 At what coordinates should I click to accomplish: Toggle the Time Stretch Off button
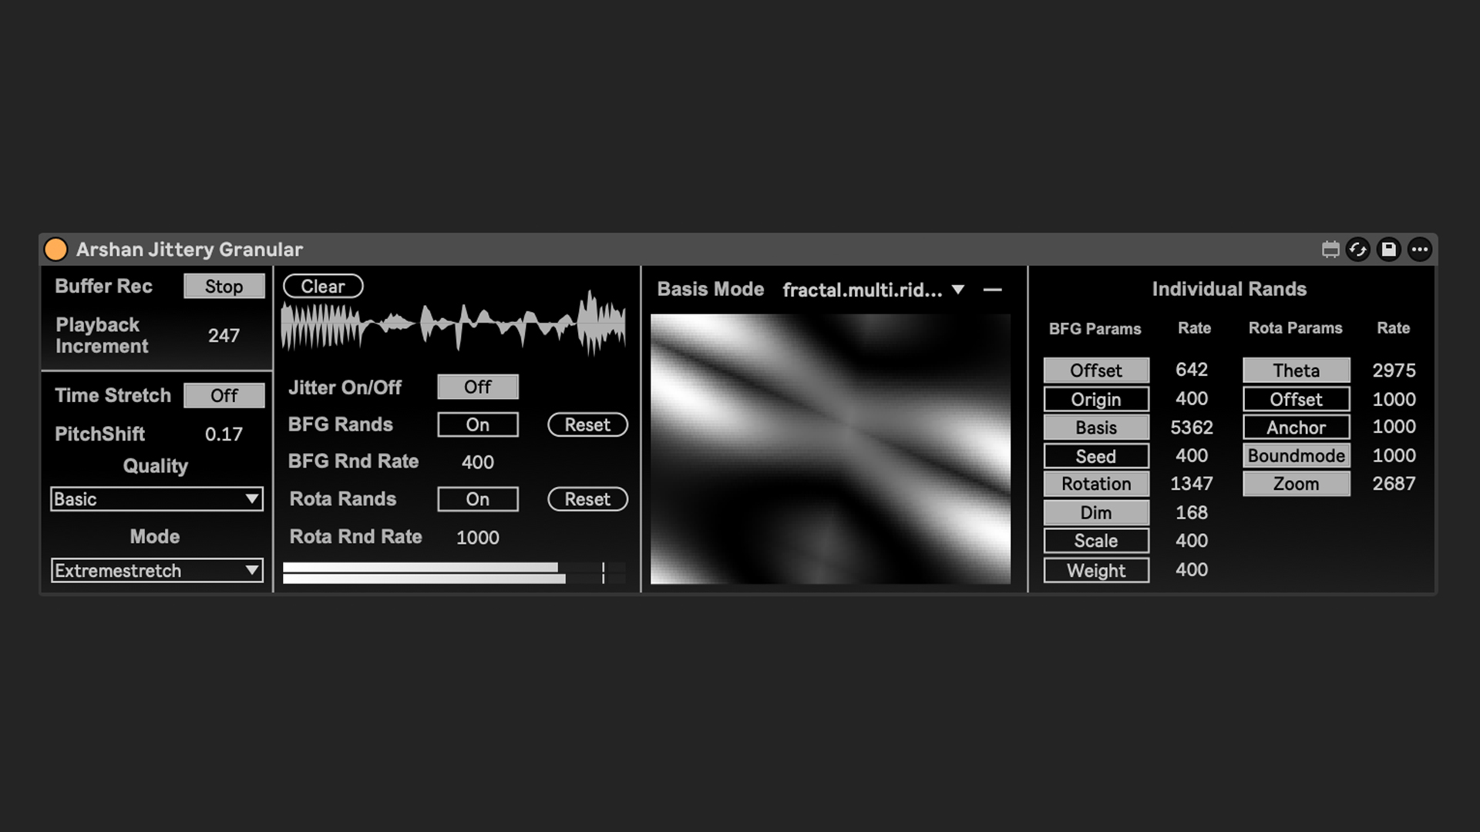(x=224, y=396)
